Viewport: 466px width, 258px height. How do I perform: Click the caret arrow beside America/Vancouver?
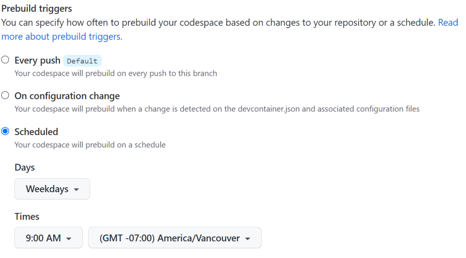pos(248,239)
